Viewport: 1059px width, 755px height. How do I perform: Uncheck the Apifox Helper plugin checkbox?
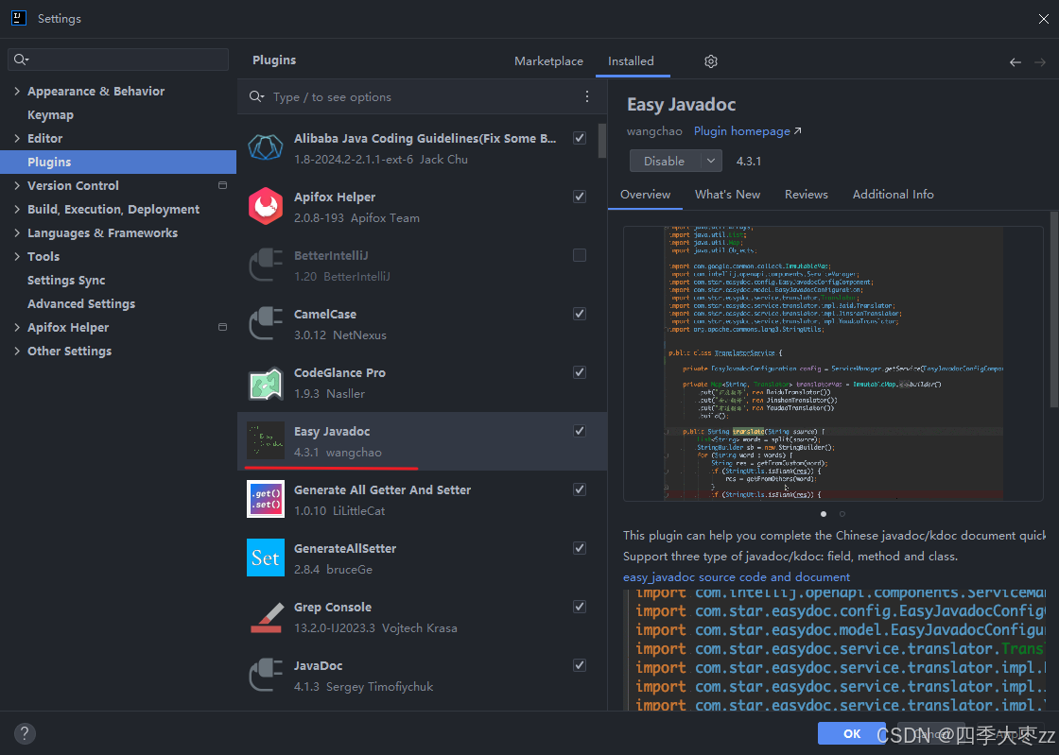click(580, 197)
